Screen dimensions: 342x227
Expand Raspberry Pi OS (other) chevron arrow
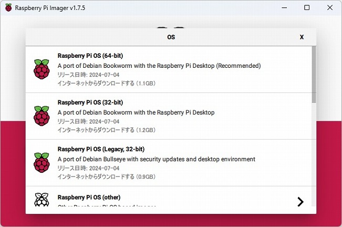tap(300, 202)
